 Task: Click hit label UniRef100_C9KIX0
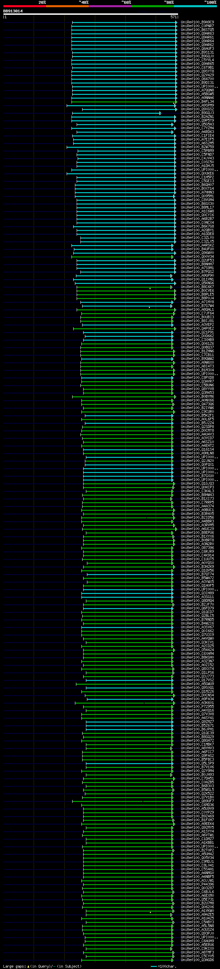197,948
